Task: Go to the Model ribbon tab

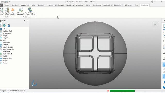Action: click(x=88, y=5)
